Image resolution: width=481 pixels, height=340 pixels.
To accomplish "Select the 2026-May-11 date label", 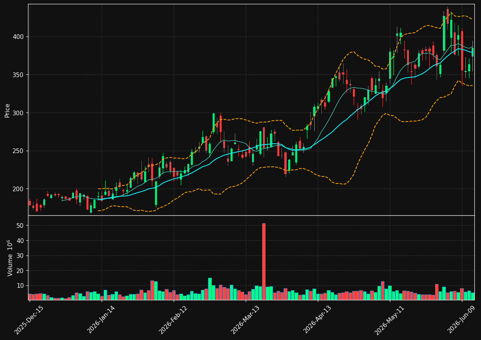I will point(390,319).
